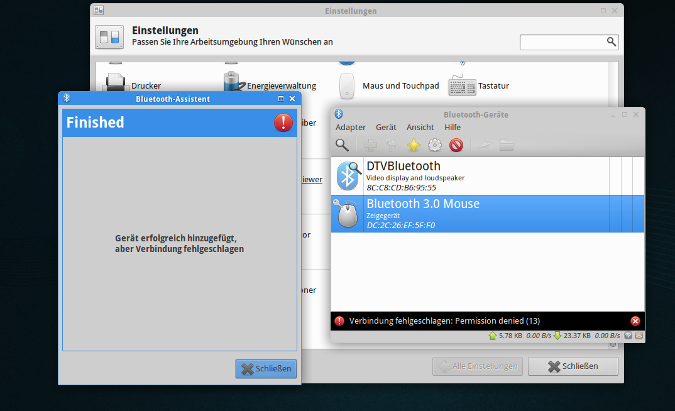Open the Ansicht menu
Screen dimensions: 675x411
point(420,128)
